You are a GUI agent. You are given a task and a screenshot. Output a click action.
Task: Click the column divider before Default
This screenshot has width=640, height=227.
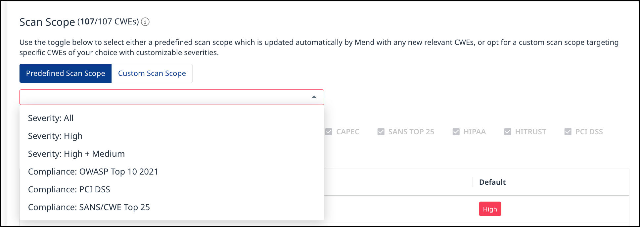point(473,182)
